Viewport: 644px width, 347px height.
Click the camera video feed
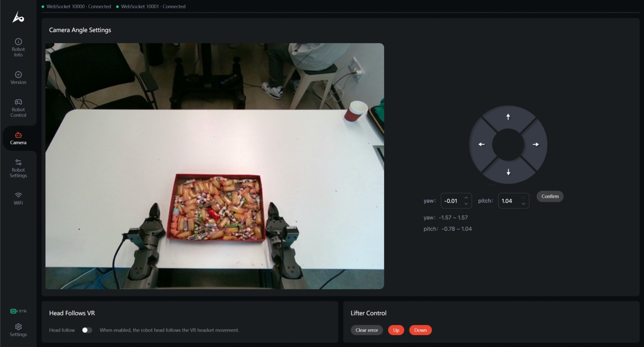point(214,166)
